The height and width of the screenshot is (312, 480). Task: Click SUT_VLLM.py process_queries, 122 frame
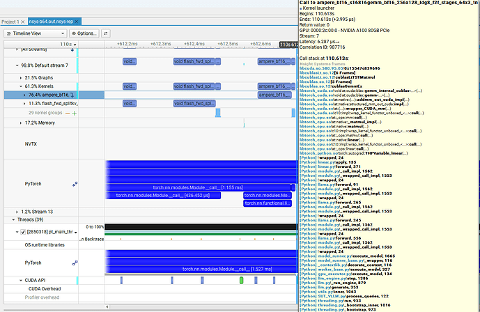click(344, 296)
